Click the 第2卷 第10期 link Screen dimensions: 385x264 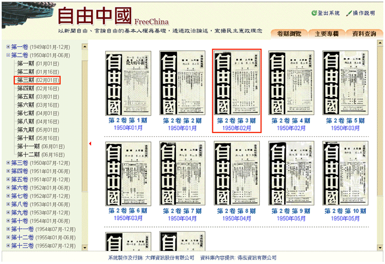[345, 211]
